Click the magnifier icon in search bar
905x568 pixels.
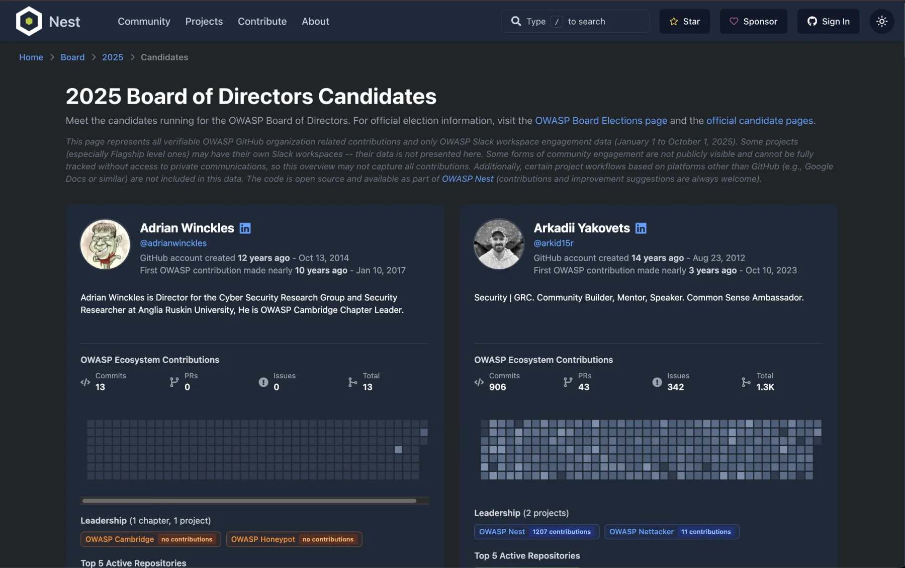[516, 21]
